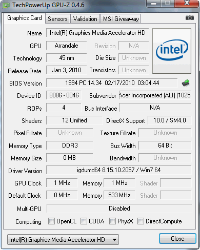Tick the DirectCompute checkbox
This screenshot has width=200, height=250.
141,221
